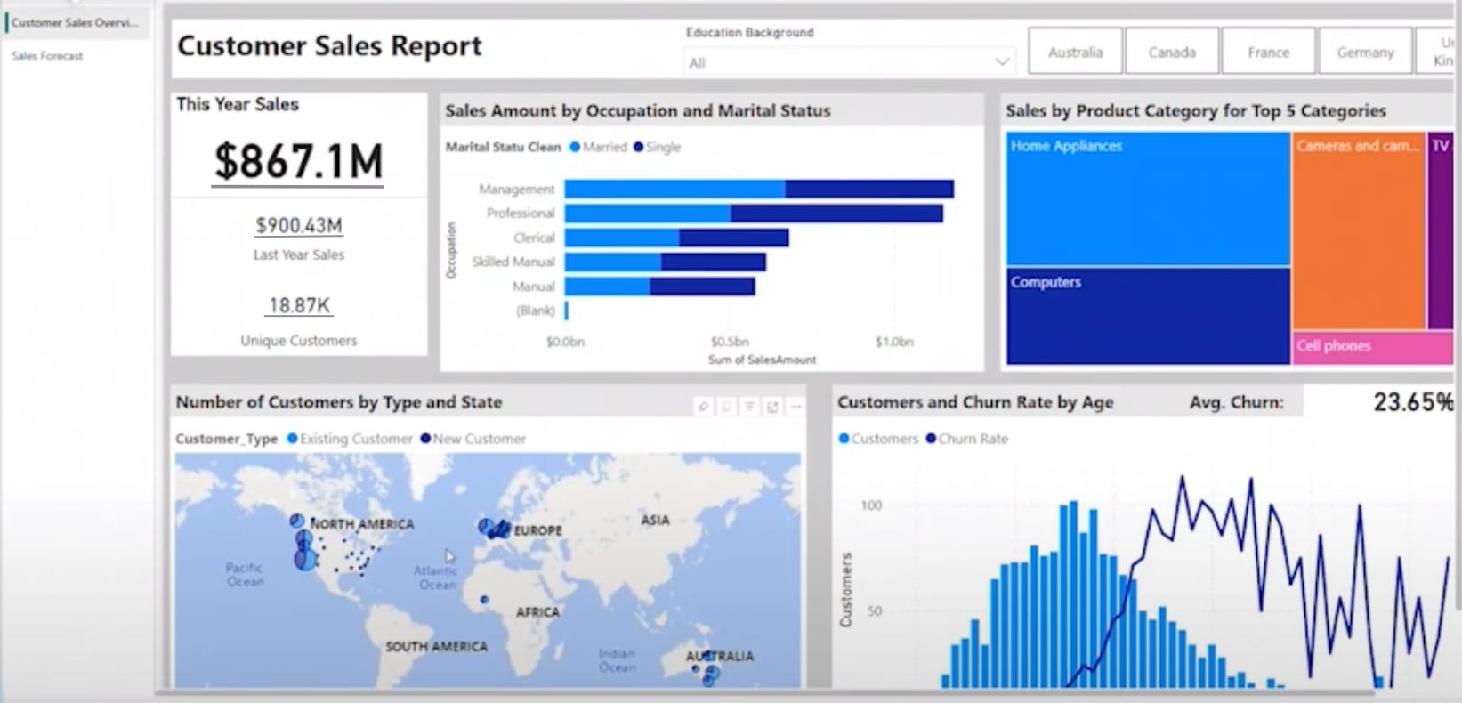The width and height of the screenshot is (1462, 703).
Task: Select the Home Appliances treemap tile
Action: (x=1148, y=199)
